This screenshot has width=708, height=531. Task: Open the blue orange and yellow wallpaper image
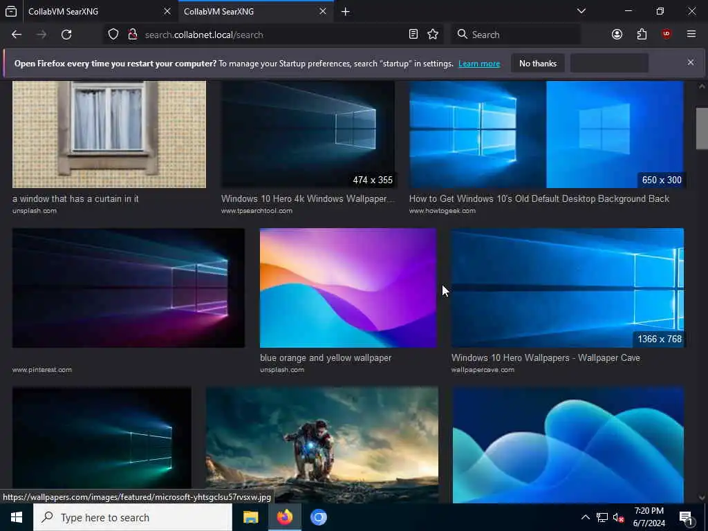[x=348, y=288]
